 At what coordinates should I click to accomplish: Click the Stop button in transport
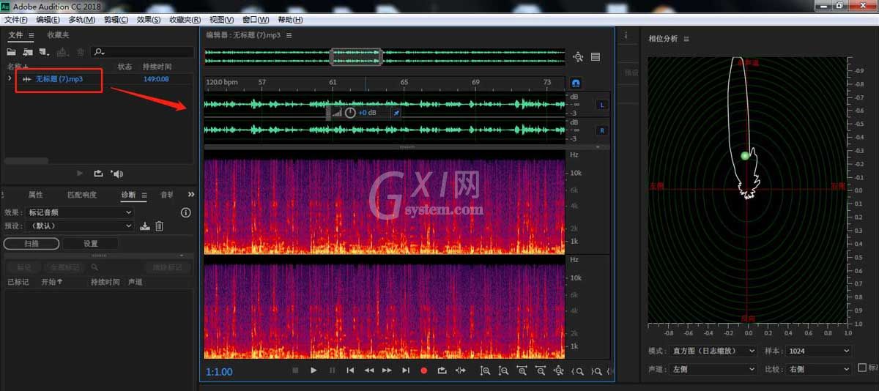295,370
